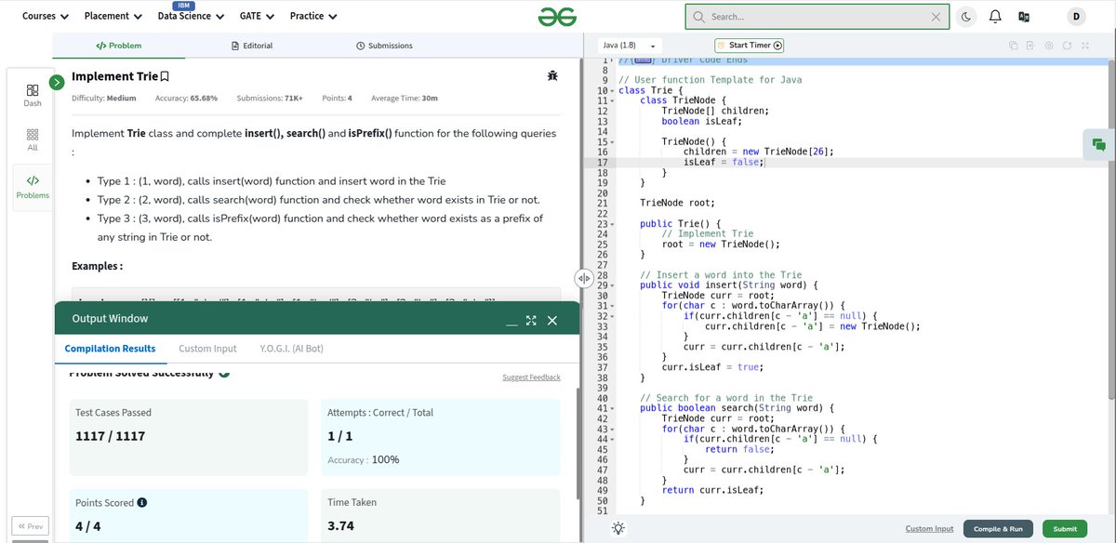Expand the editor to fullscreen
This screenshot has width=1116, height=543.
(1084, 46)
